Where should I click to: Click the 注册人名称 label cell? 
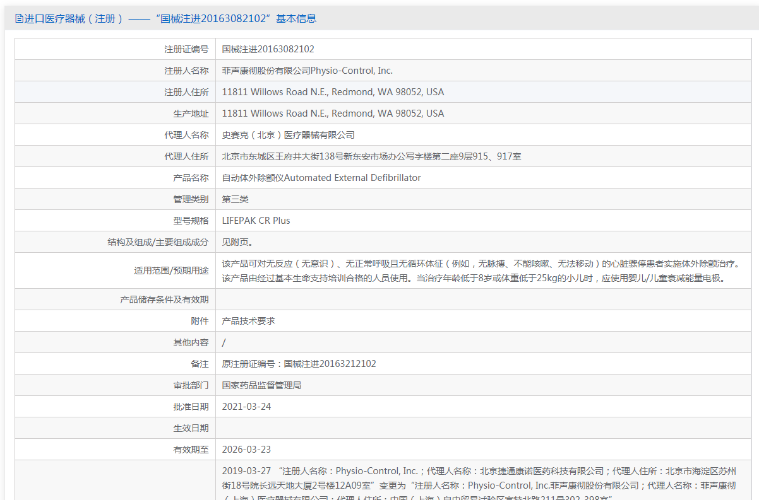tap(116, 71)
